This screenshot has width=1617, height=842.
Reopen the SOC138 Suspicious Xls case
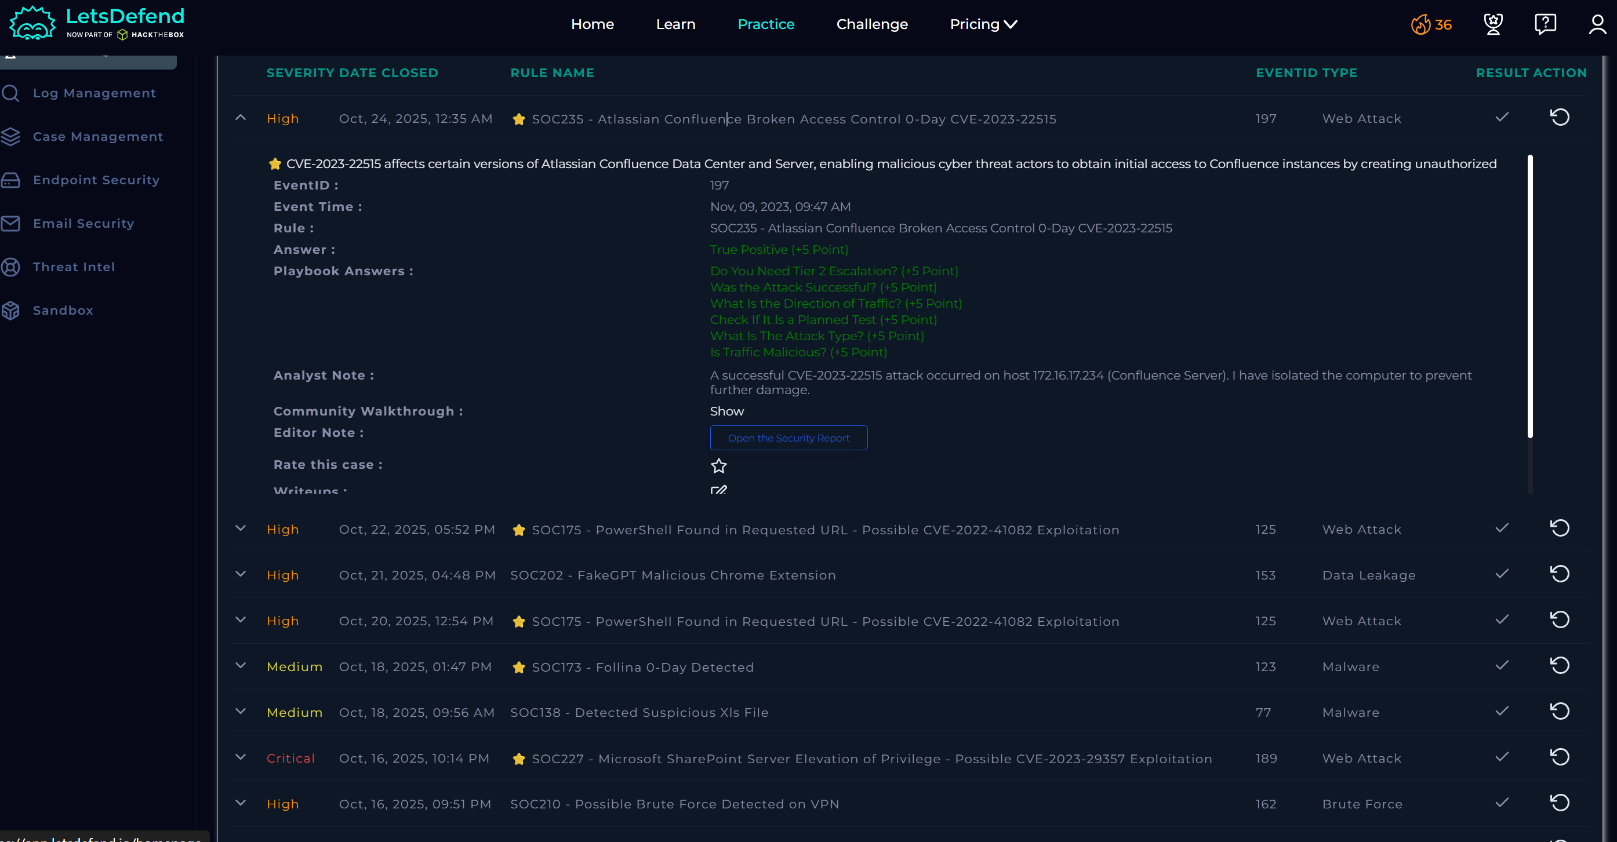[x=1560, y=712]
